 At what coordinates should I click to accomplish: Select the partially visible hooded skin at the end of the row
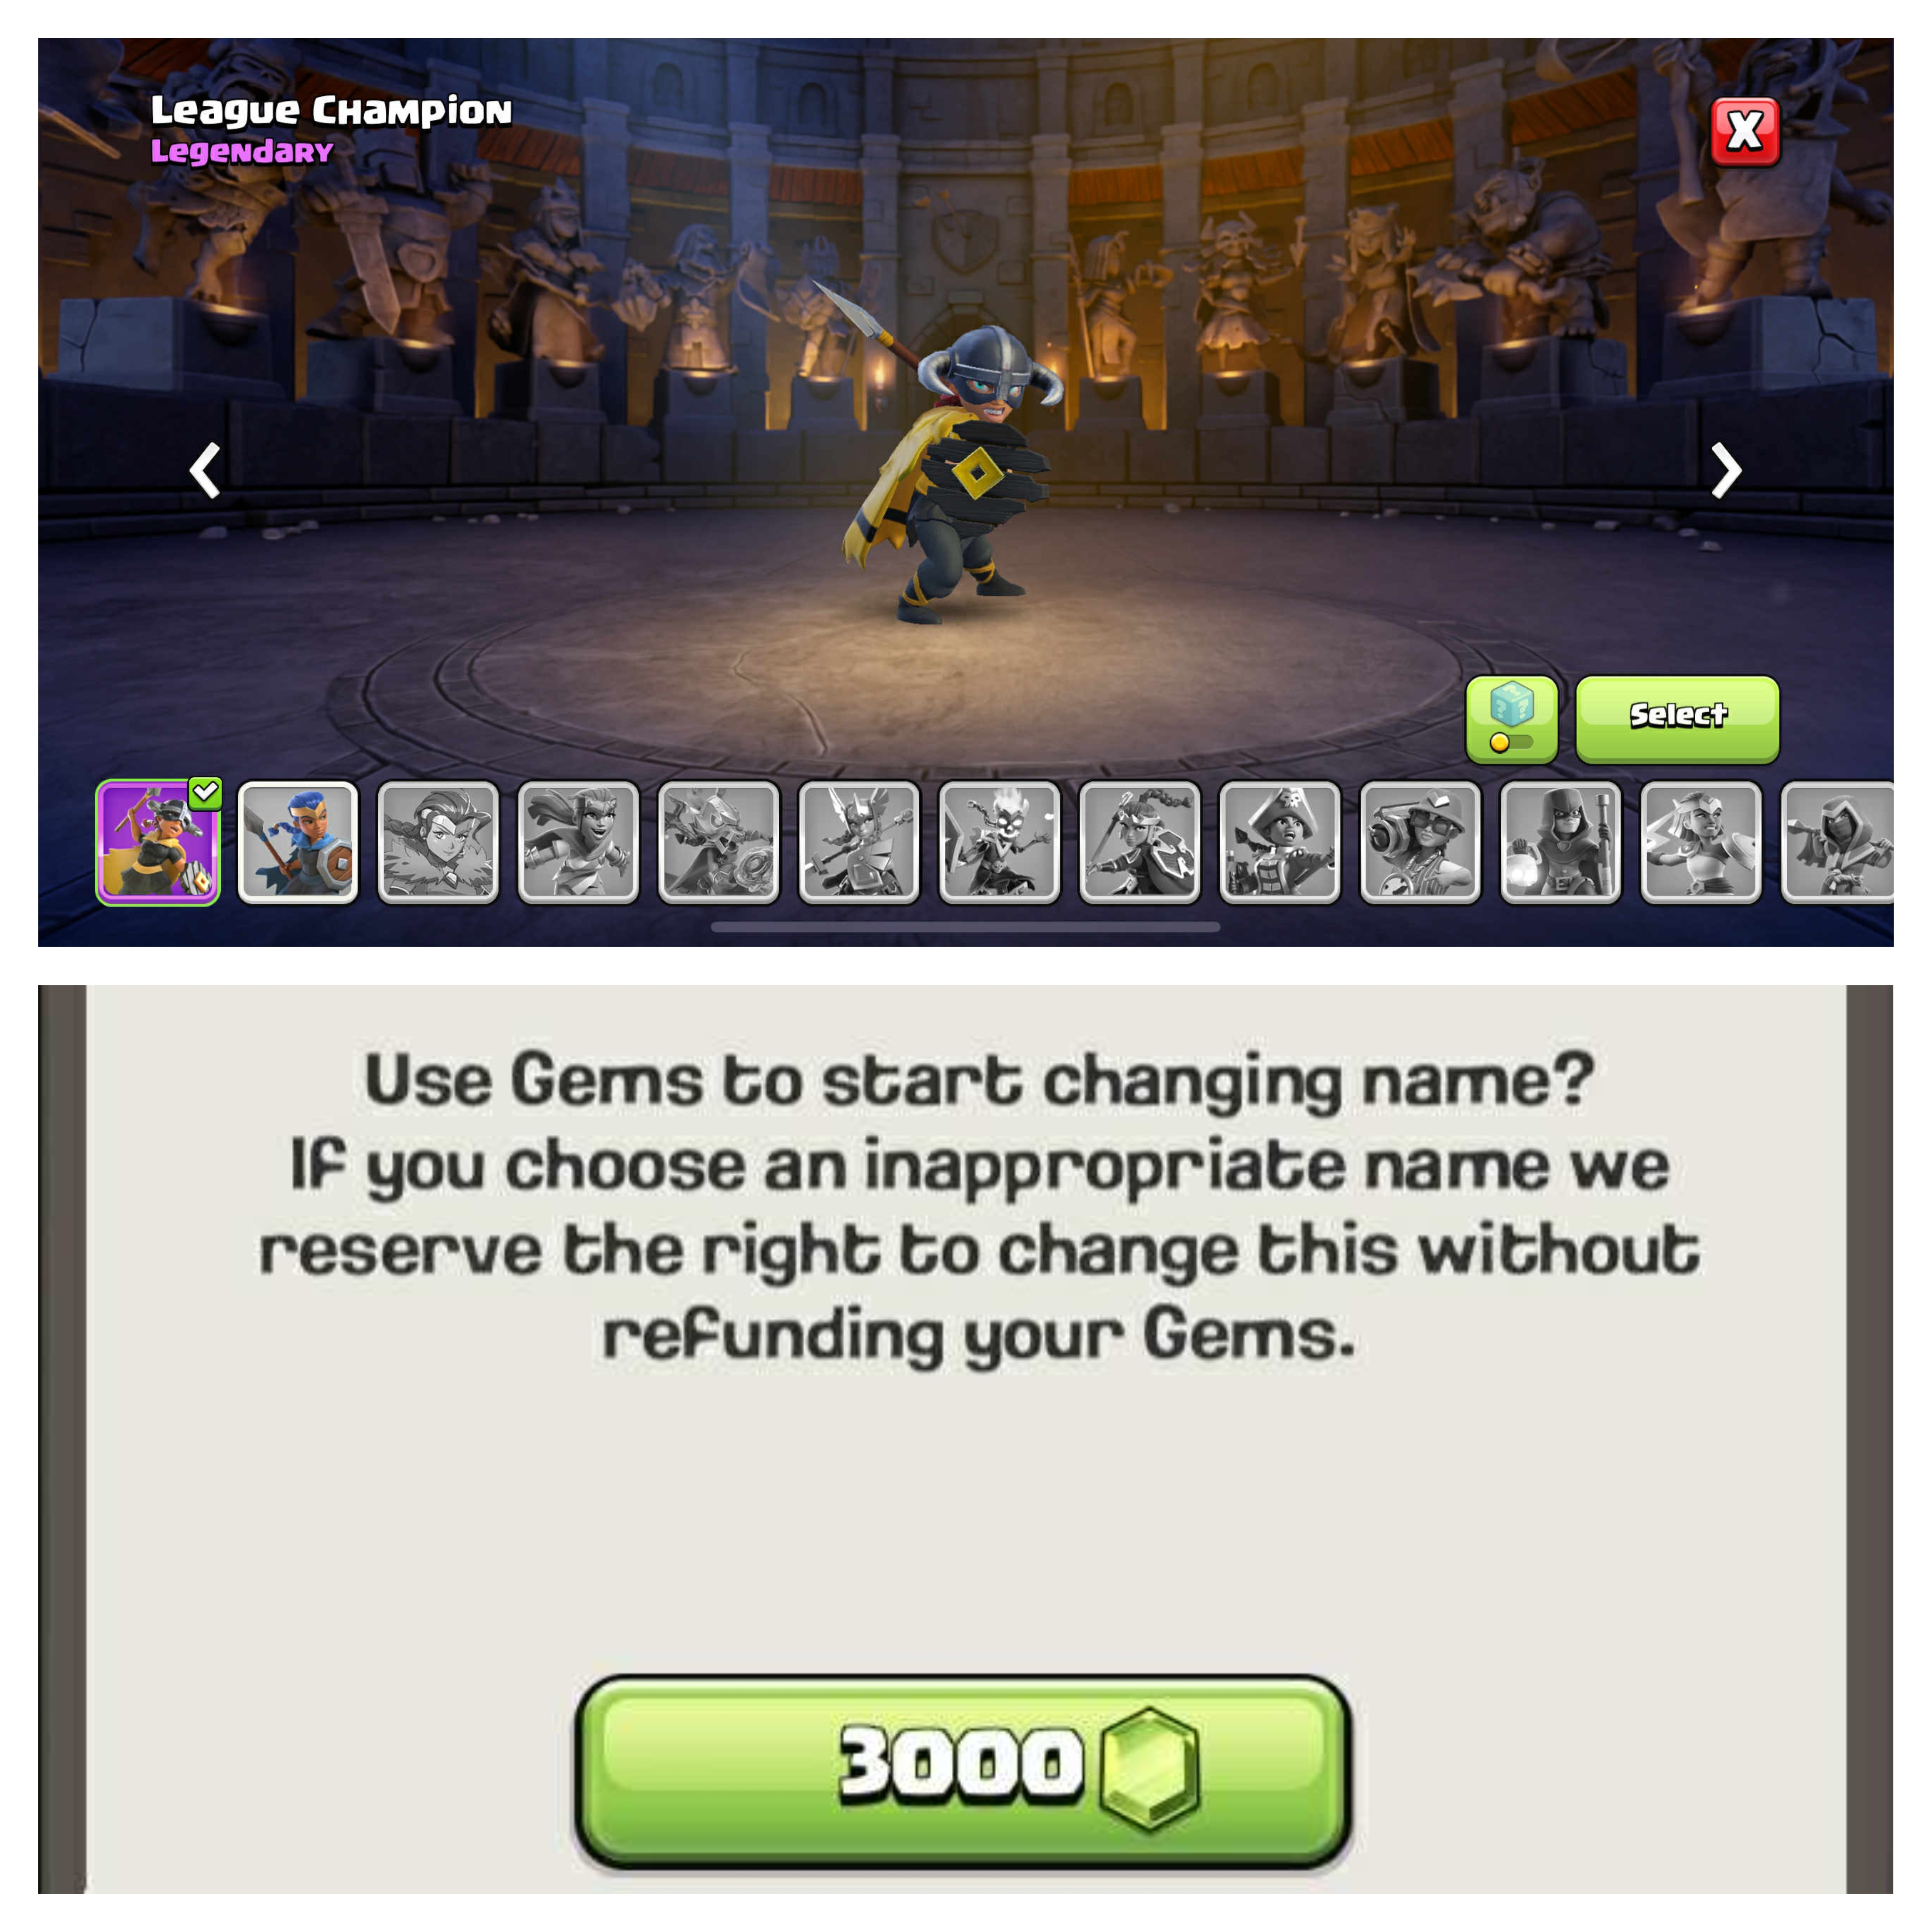pos(1837,842)
